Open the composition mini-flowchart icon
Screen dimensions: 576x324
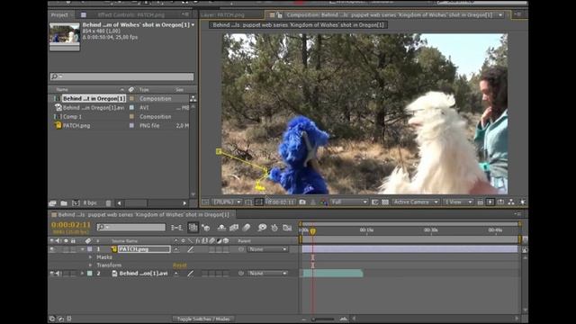pos(176,228)
